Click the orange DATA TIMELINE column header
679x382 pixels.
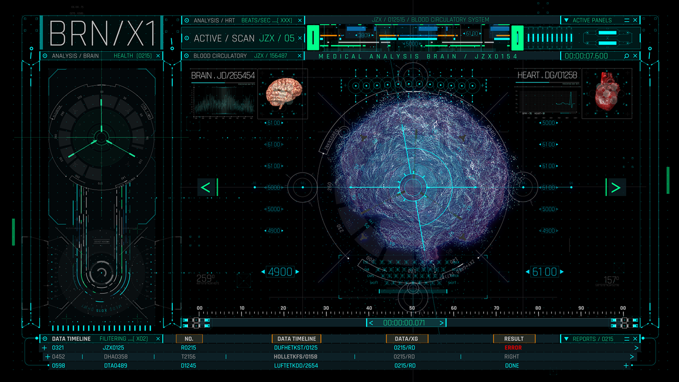coord(296,339)
